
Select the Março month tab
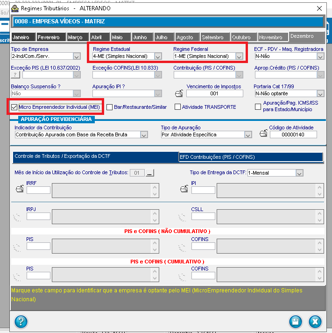point(78,37)
